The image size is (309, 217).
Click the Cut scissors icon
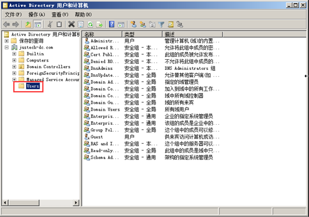coord(50,25)
